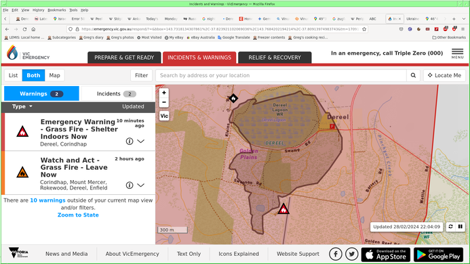Switch to the Ukraine browser tab
Image resolution: width=470 pixels, height=264 pixels.
413,18
